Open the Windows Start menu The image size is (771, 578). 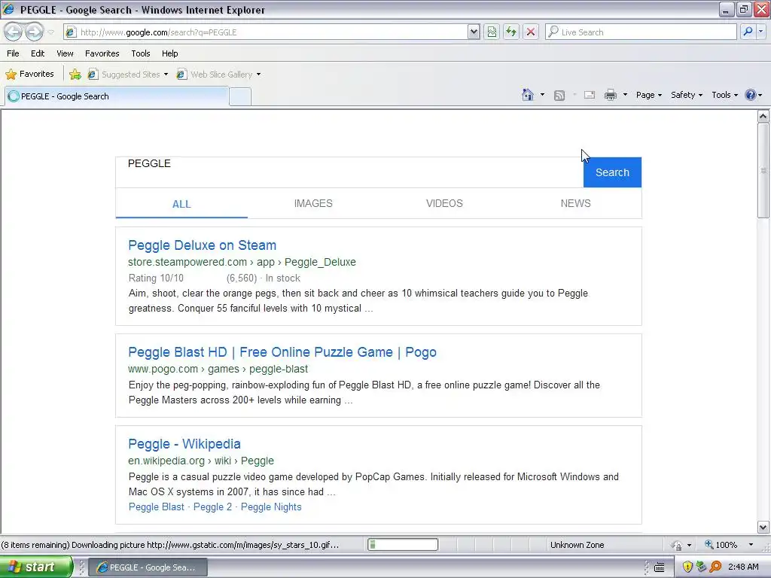pos(35,567)
